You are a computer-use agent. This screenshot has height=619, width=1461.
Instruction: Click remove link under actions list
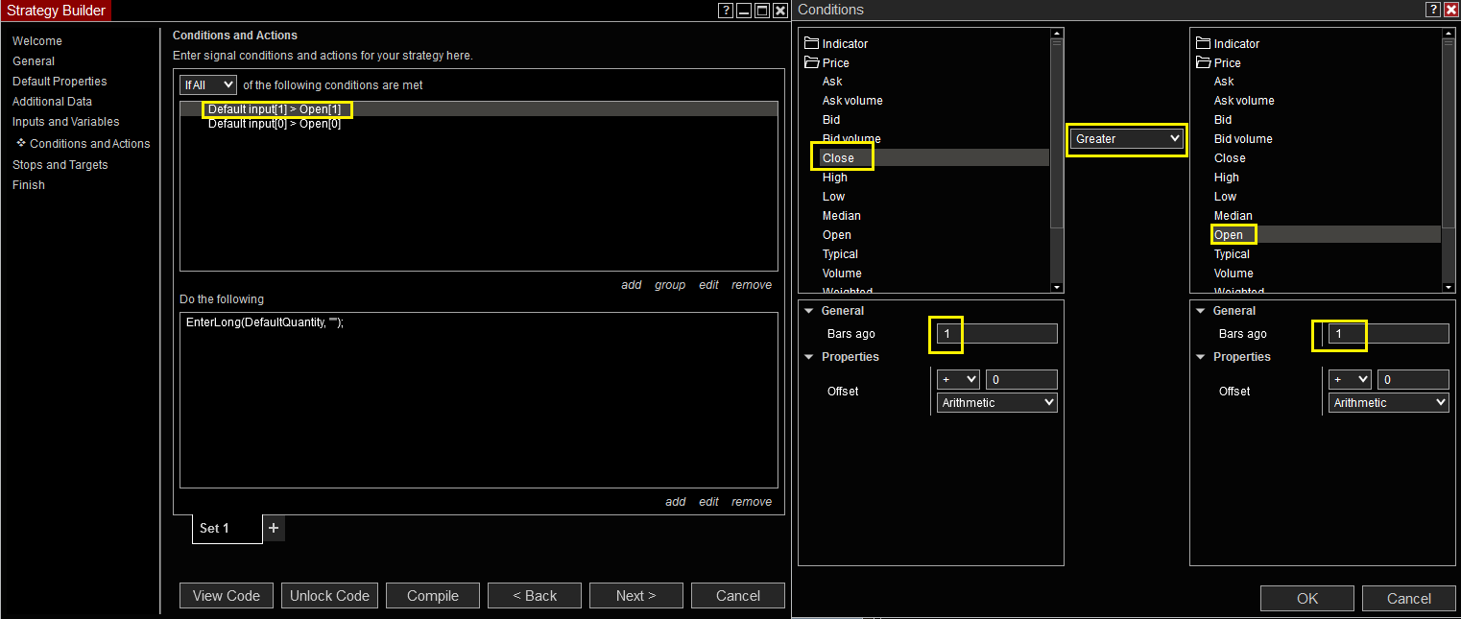pos(752,502)
